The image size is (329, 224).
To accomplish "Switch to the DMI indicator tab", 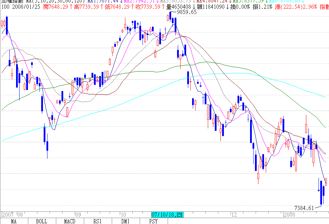I will point(125,221).
